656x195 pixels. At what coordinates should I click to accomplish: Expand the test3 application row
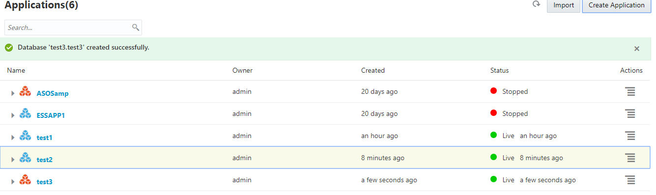13,182
